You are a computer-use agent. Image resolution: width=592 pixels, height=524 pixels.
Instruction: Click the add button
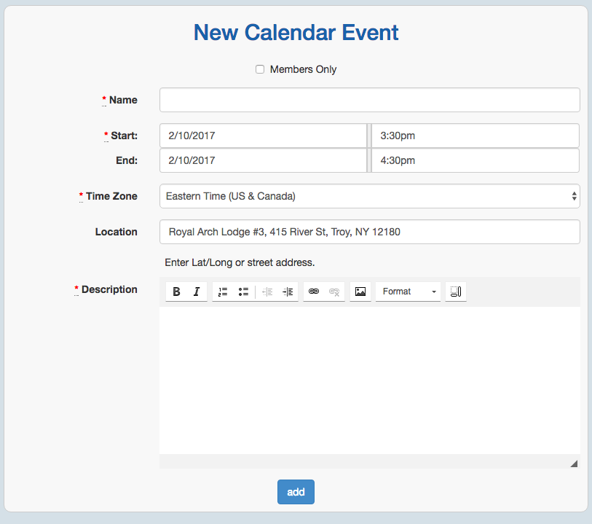[296, 492]
